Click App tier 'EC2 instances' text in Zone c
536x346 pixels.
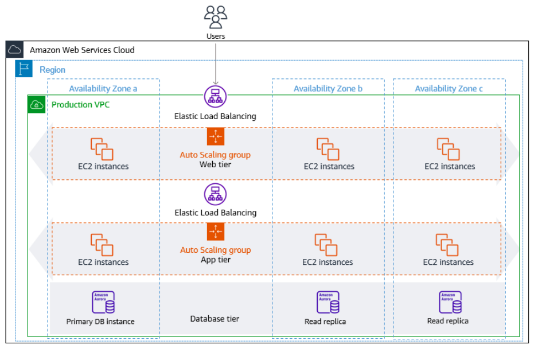pyautogui.click(x=449, y=263)
